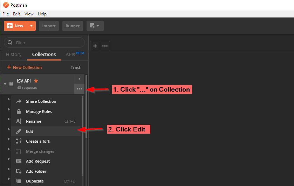Toggle the ISV API favorite star
The width and height of the screenshot is (294, 186).
(36, 81)
